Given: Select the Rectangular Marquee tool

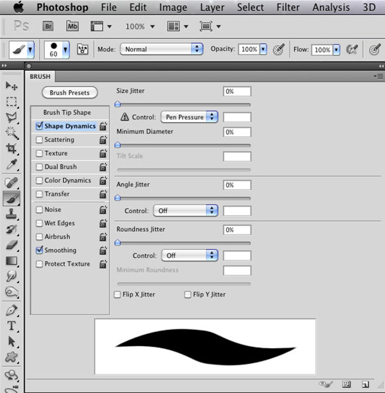Looking at the screenshot, I should 12,101.
